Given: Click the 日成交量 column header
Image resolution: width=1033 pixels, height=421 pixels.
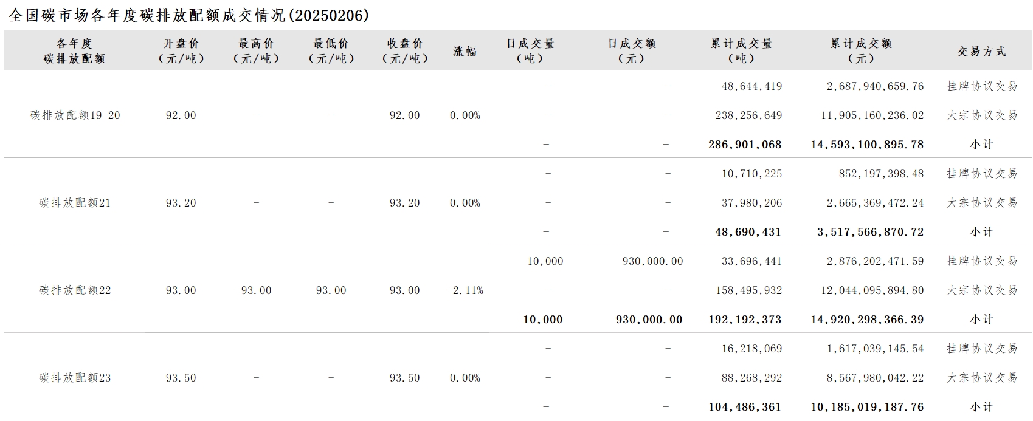Looking at the screenshot, I should coord(530,51).
